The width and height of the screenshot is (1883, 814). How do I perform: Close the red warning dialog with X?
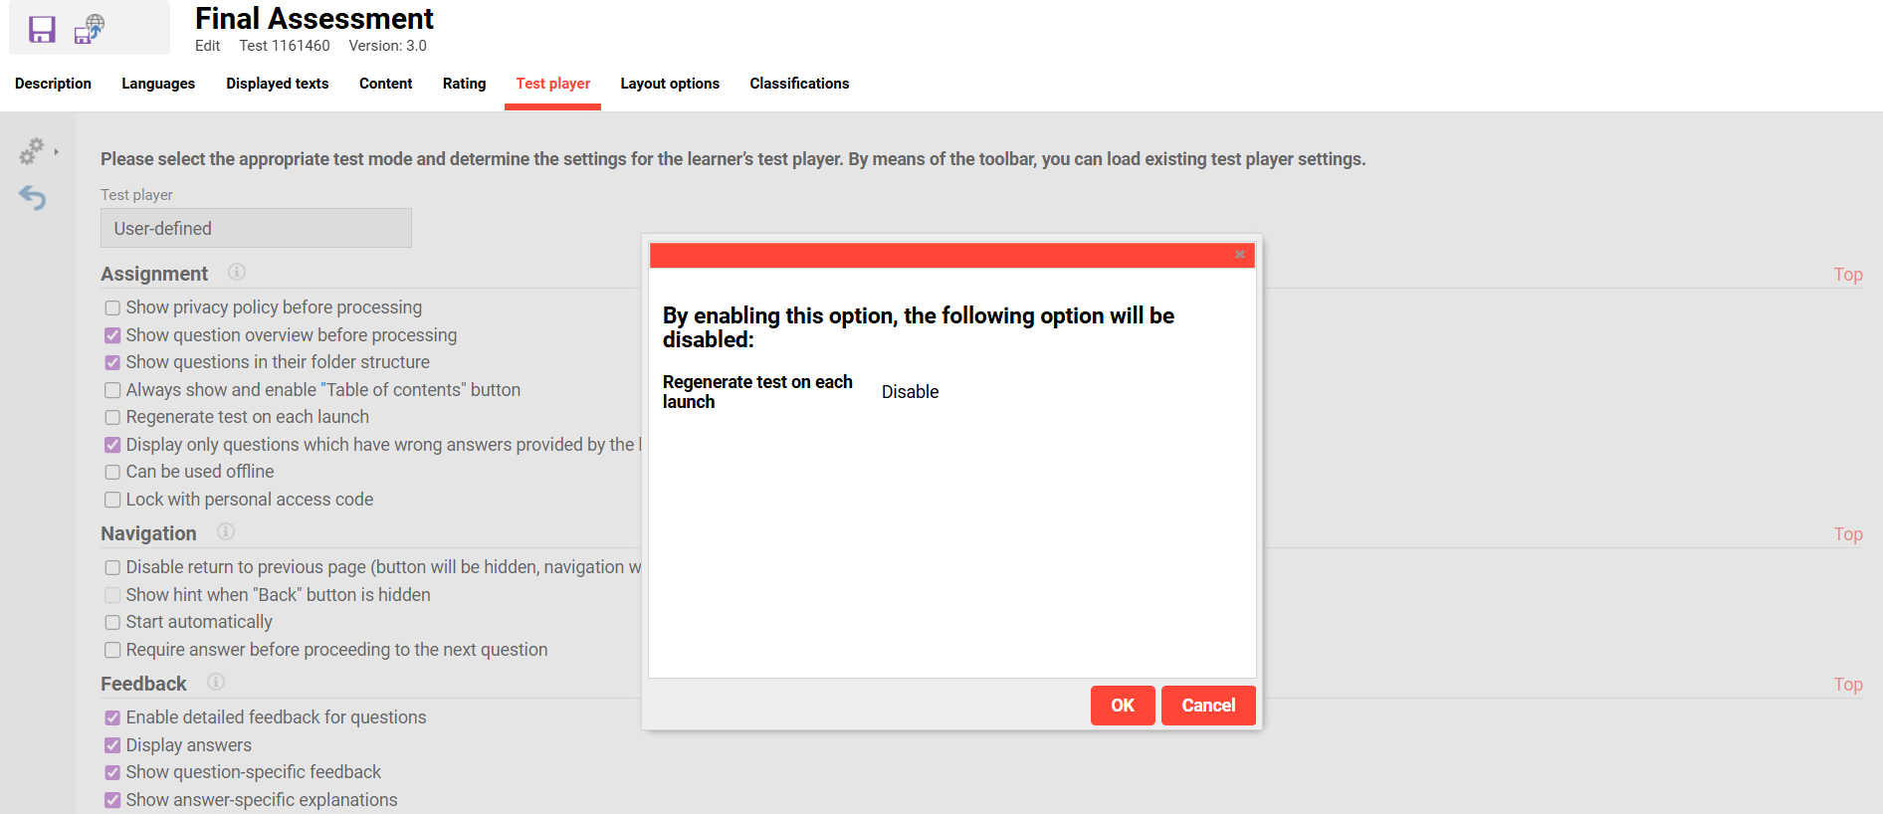pyautogui.click(x=1240, y=255)
